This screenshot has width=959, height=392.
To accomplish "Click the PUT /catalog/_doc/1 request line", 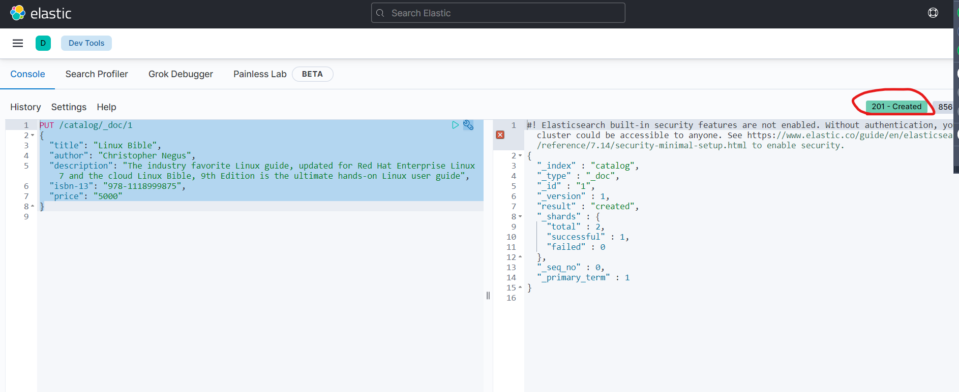I will (x=86, y=125).
